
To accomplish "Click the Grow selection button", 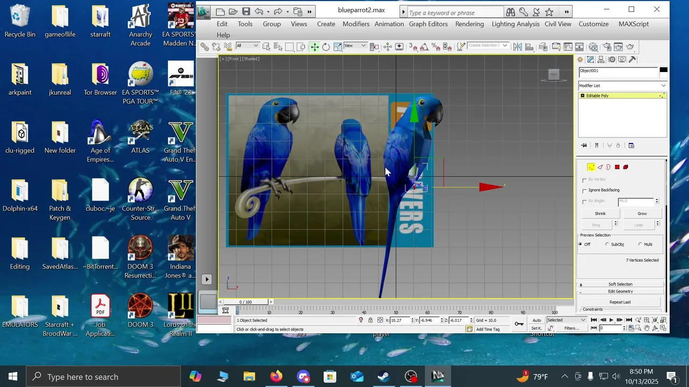I will (642, 213).
